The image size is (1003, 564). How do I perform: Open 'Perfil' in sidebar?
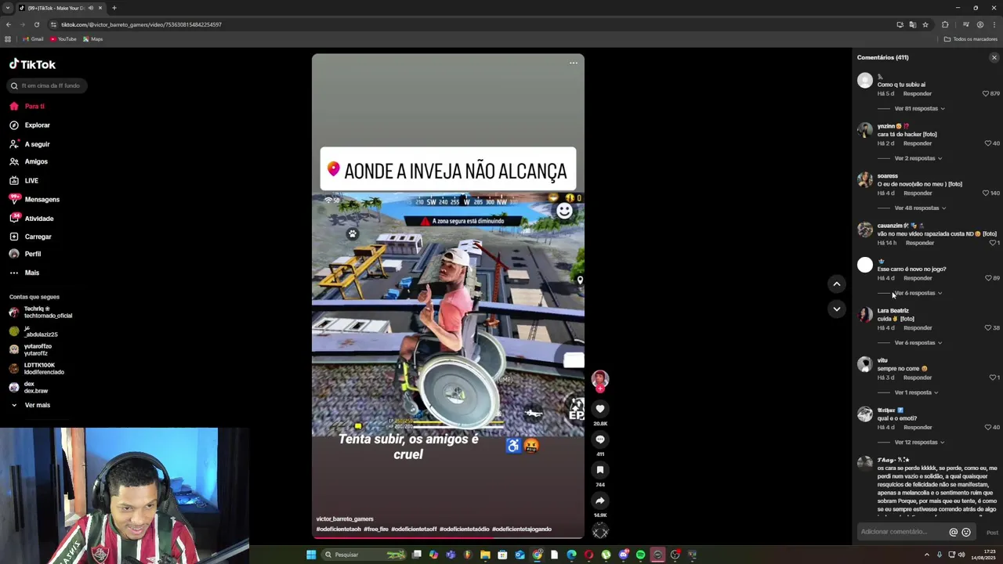click(x=25, y=254)
